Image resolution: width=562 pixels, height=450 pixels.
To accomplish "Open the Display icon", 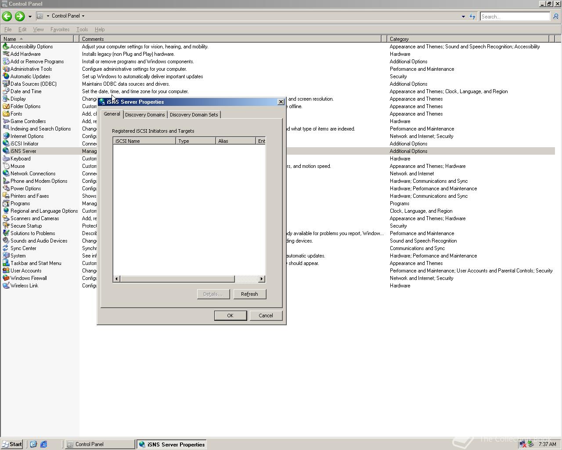I will click(x=6, y=99).
